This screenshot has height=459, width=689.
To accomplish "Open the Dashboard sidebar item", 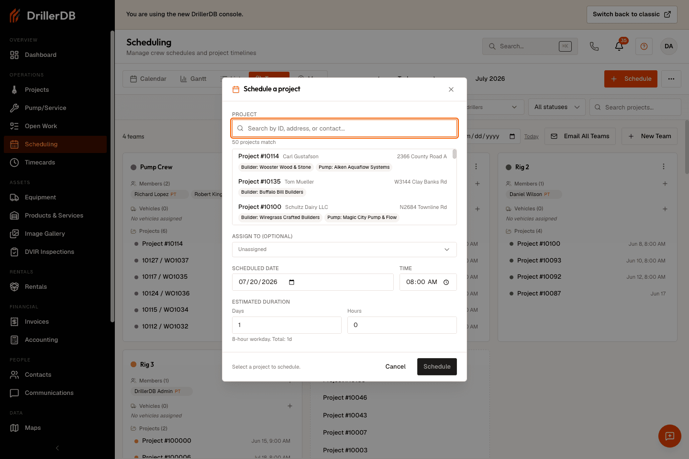I will (55, 55).
